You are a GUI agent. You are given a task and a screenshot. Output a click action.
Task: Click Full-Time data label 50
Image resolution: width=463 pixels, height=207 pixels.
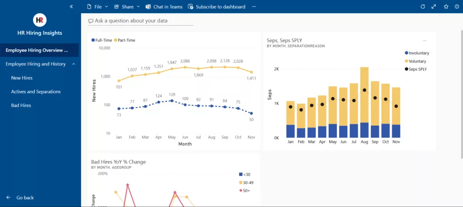(251, 120)
